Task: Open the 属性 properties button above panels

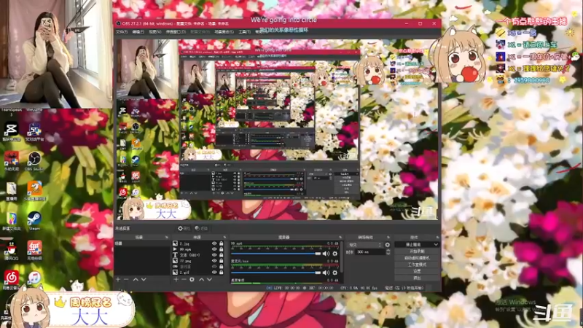Action: (x=184, y=228)
